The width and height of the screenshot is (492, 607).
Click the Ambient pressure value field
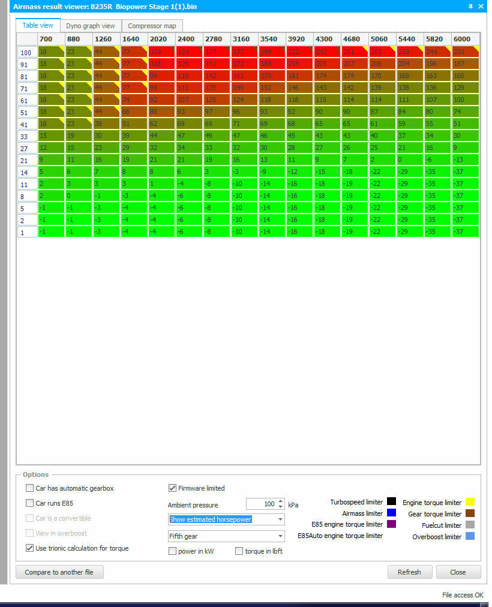point(261,504)
